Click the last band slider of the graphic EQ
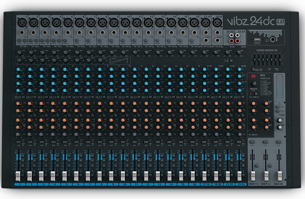 (280, 60)
